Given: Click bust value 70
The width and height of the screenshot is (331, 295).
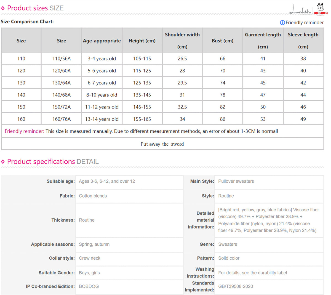Looking at the screenshot, I should click(x=223, y=71).
